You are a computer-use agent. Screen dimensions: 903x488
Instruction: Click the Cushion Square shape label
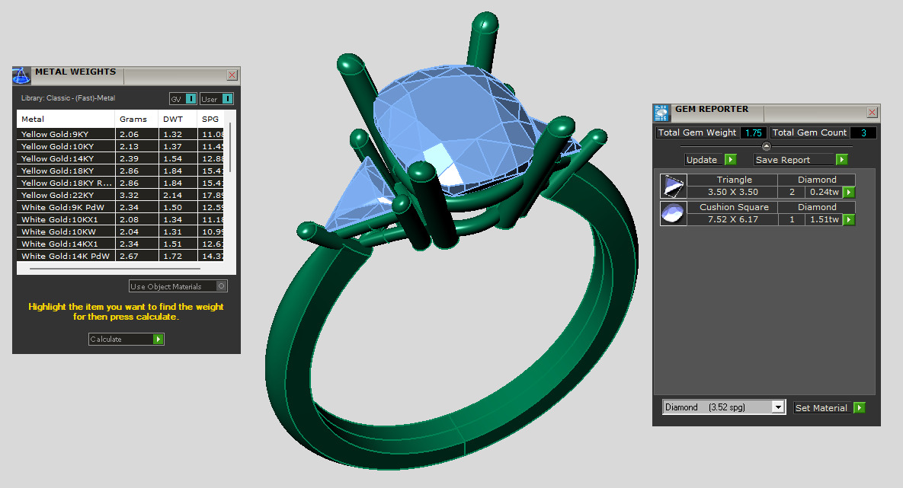[734, 206]
